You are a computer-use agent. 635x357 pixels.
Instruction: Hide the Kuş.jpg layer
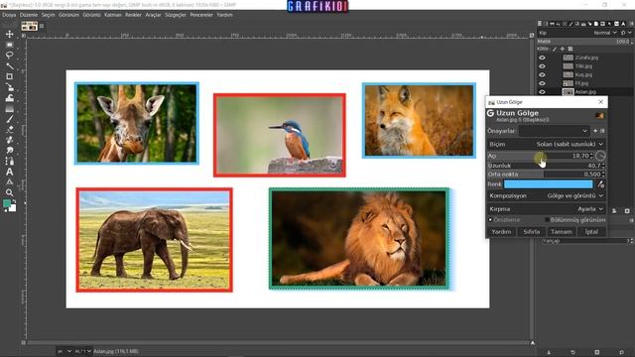pos(542,75)
